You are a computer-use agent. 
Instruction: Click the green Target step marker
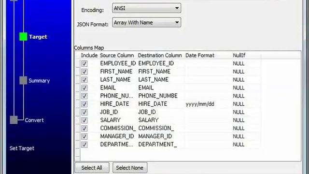[x=23, y=37]
